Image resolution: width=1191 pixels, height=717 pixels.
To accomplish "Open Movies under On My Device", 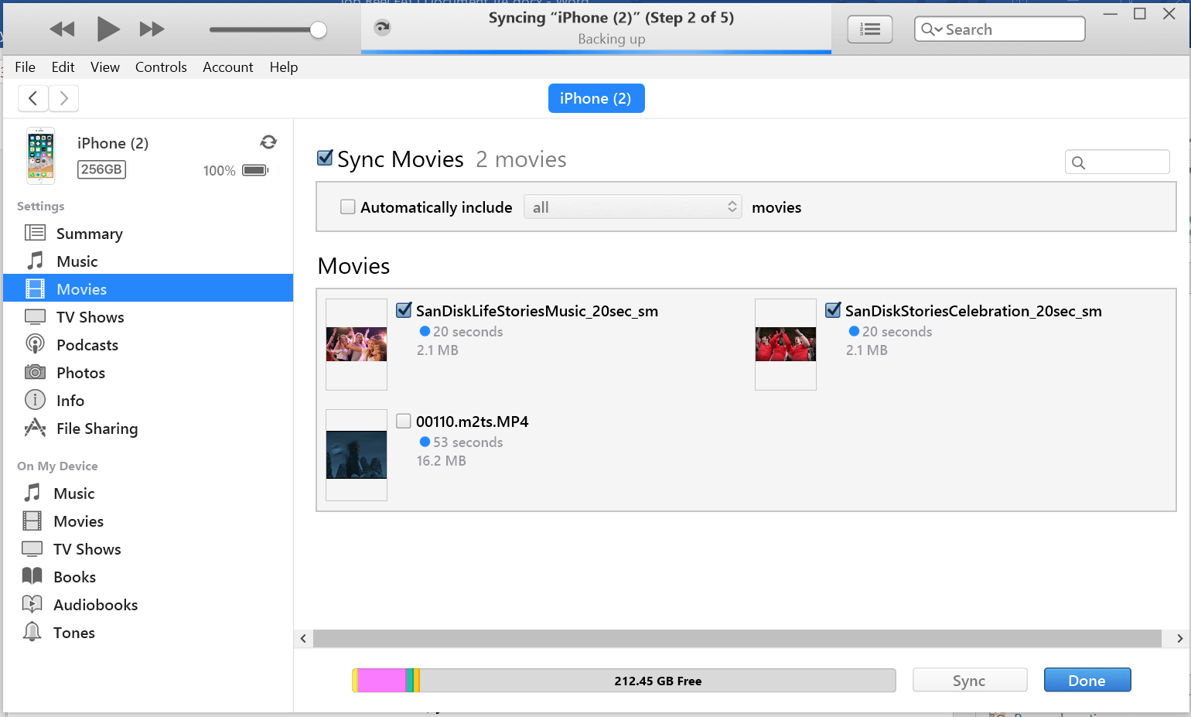I will [148, 521].
